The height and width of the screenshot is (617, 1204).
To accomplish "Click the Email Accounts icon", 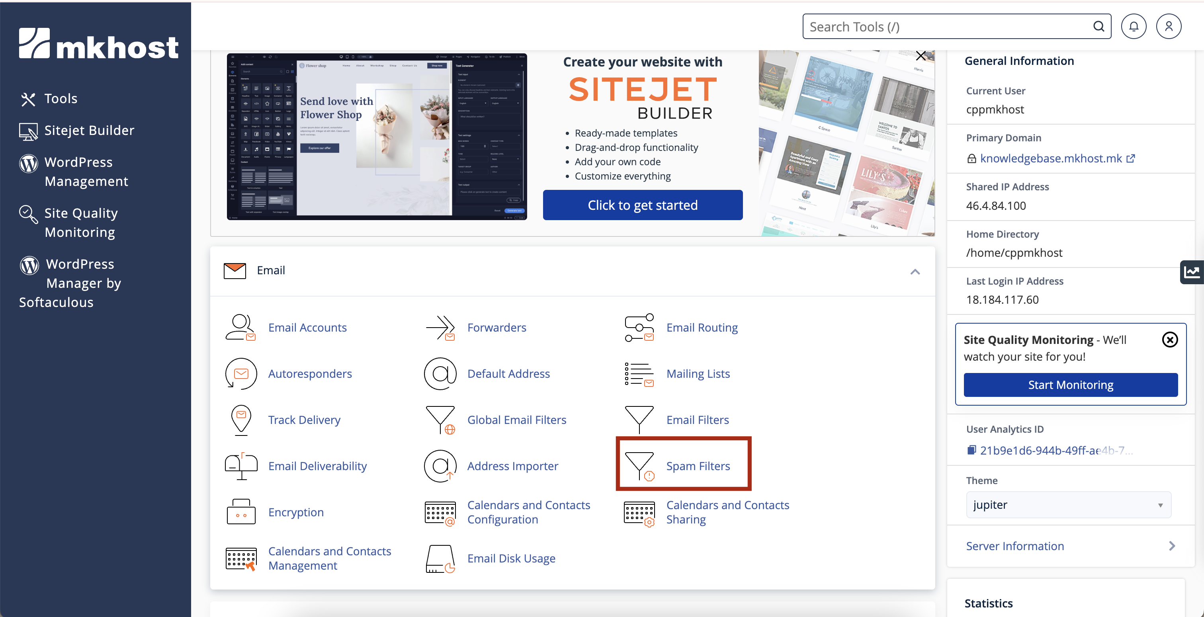I will [241, 327].
